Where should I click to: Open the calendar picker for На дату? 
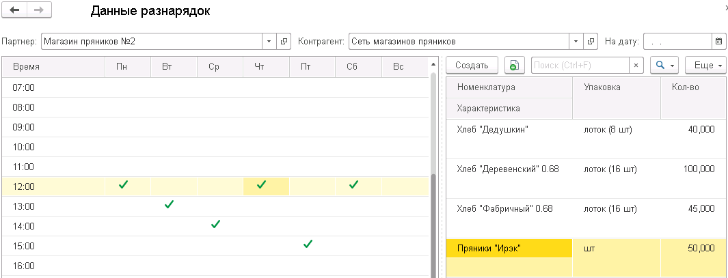click(718, 42)
